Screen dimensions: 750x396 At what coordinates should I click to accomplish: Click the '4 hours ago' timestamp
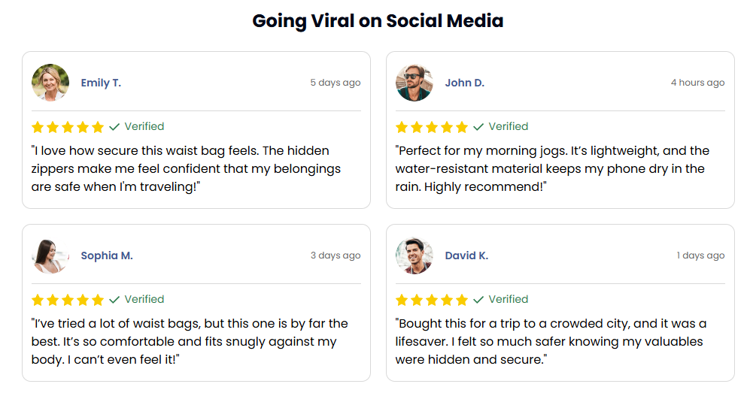pos(697,83)
